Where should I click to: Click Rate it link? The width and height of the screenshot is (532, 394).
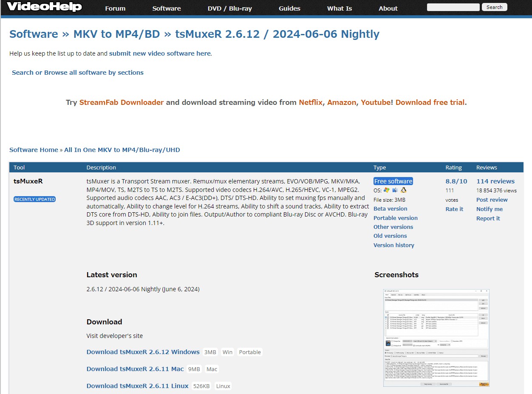click(x=454, y=209)
